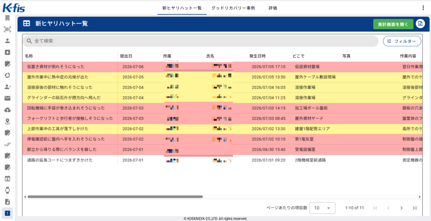The image size is (431, 221).
Task: Focus the 全て検索 search field
Action: [x=200, y=41]
